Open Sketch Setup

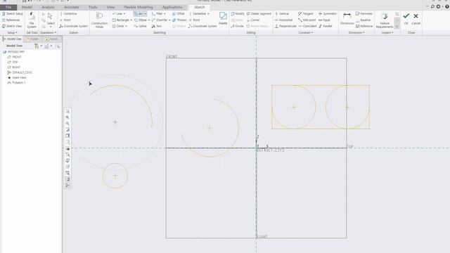13,13
